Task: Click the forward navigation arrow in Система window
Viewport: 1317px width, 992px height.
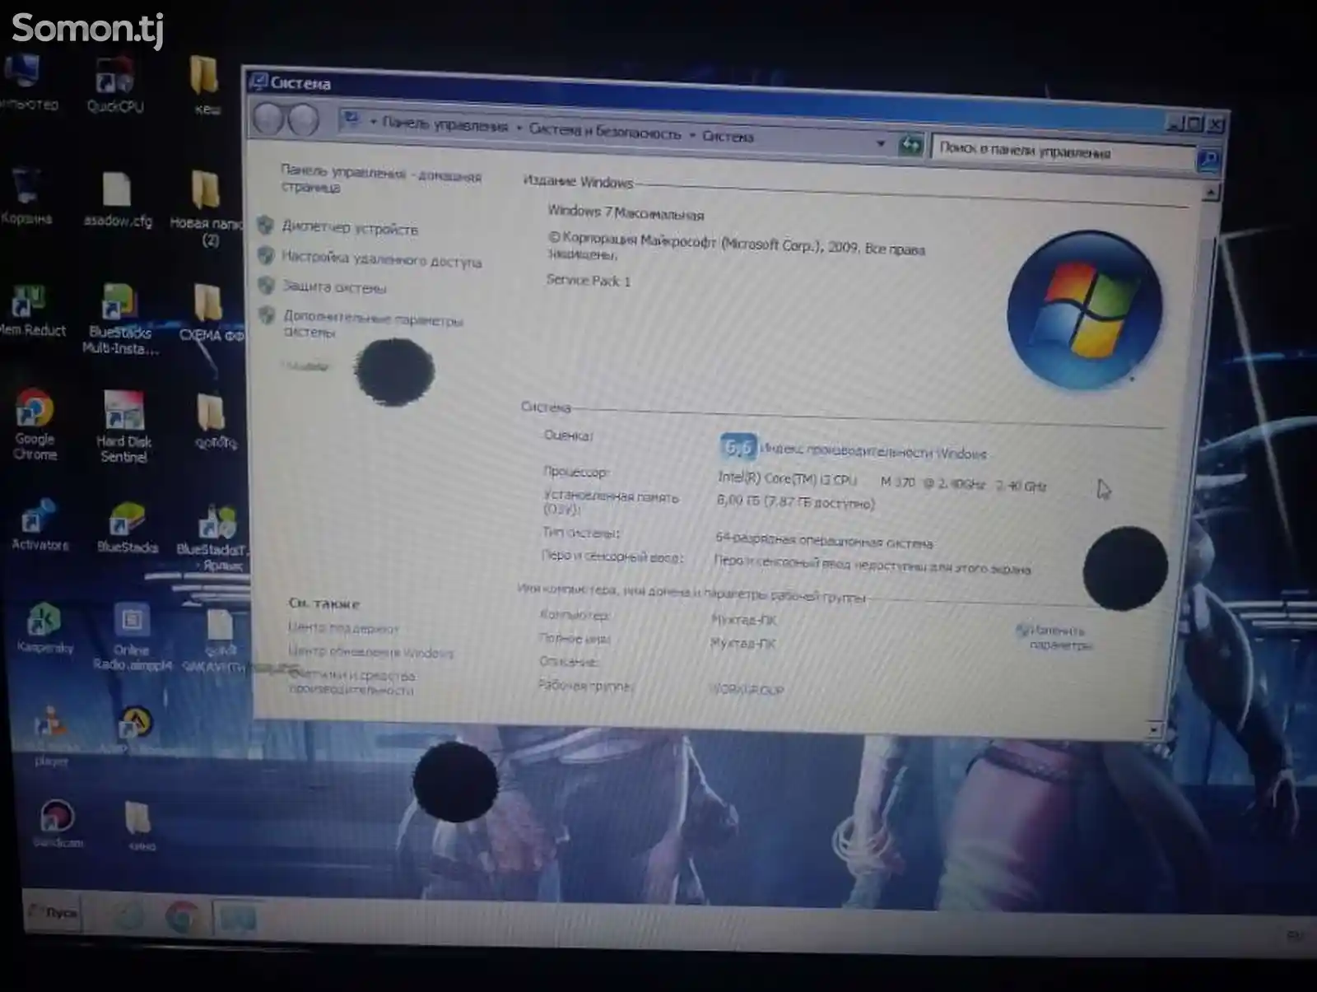Action: click(303, 120)
